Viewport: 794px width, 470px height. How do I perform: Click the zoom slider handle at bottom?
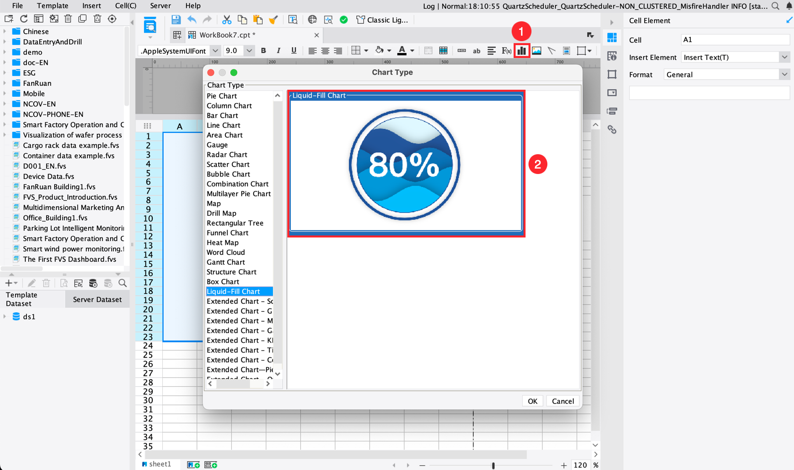[493, 465]
